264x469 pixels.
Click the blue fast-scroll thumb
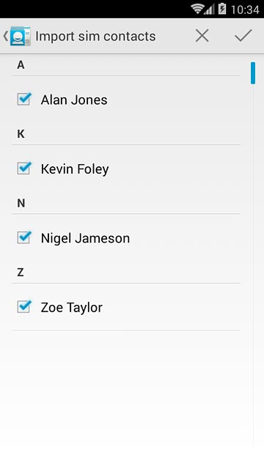tap(253, 73)
